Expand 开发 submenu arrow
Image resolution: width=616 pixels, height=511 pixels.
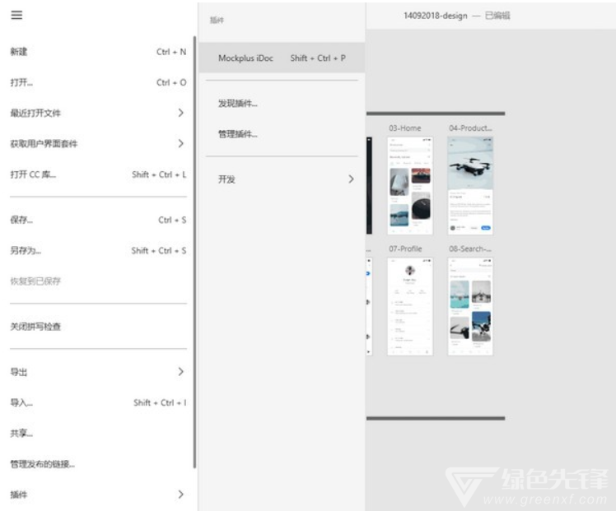point(351,179)
